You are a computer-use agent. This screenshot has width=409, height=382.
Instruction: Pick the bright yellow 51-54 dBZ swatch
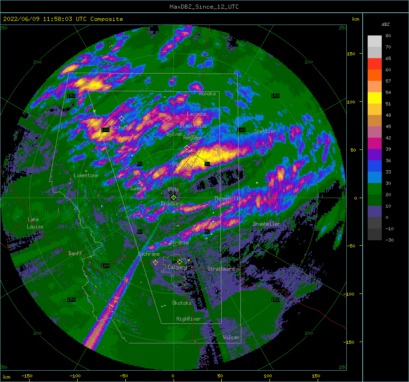click(x=374, y=98)
